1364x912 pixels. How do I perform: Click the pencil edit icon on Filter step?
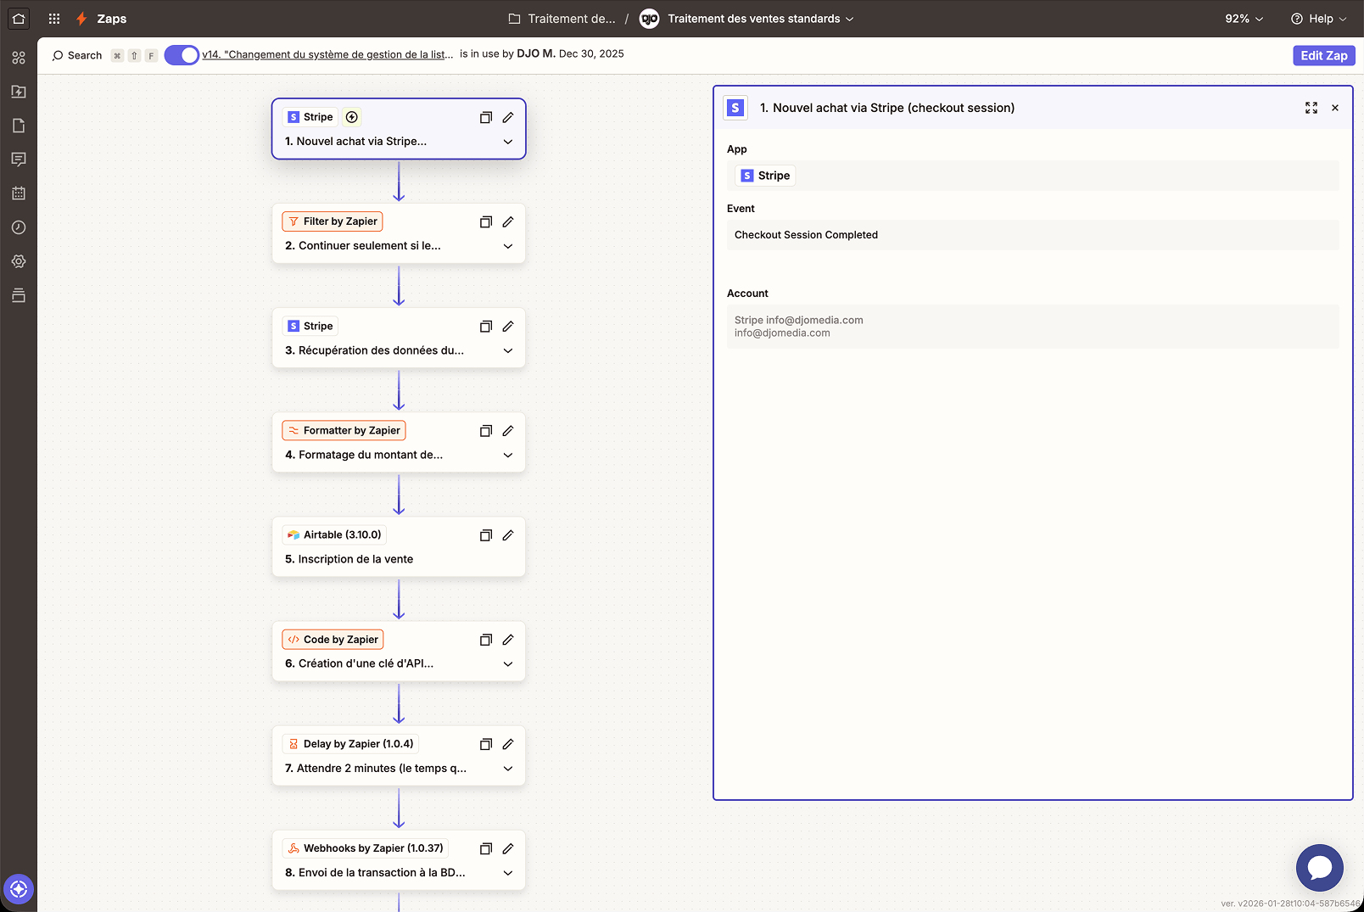click(508, 221)
